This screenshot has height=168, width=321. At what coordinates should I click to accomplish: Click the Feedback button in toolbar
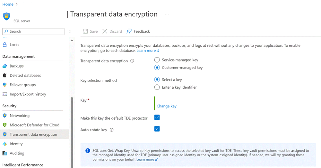pyautogui.click(x=138, y=31)
